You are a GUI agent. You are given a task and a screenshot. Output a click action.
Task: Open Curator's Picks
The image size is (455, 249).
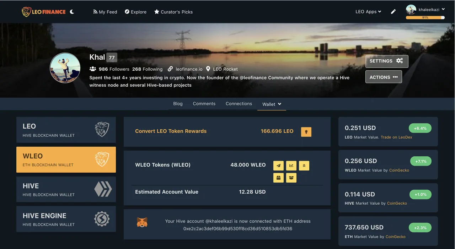click(173, 12)
